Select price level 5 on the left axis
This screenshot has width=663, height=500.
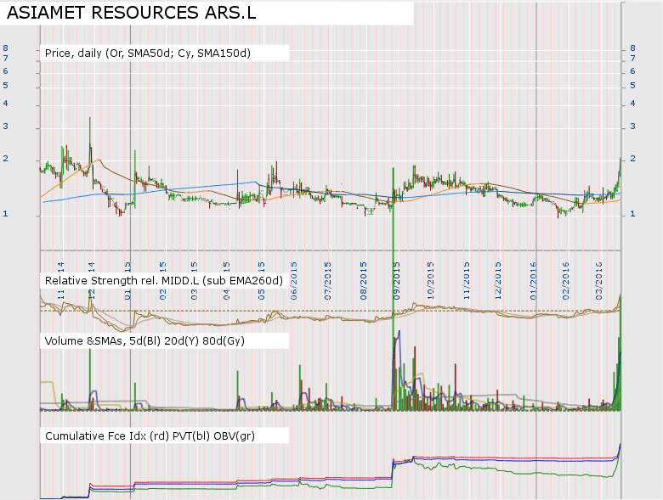coord(5,87)
